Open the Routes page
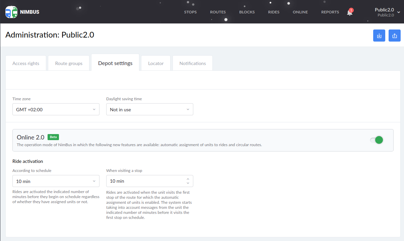Image resolution: width=404 pixels, height=241 pixels. 218,12
